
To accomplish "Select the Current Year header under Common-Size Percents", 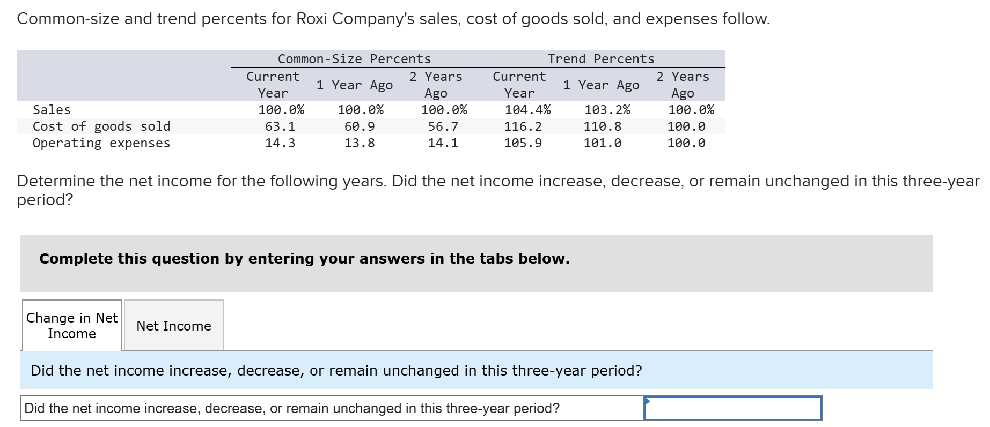I will (x=273, y=85).
